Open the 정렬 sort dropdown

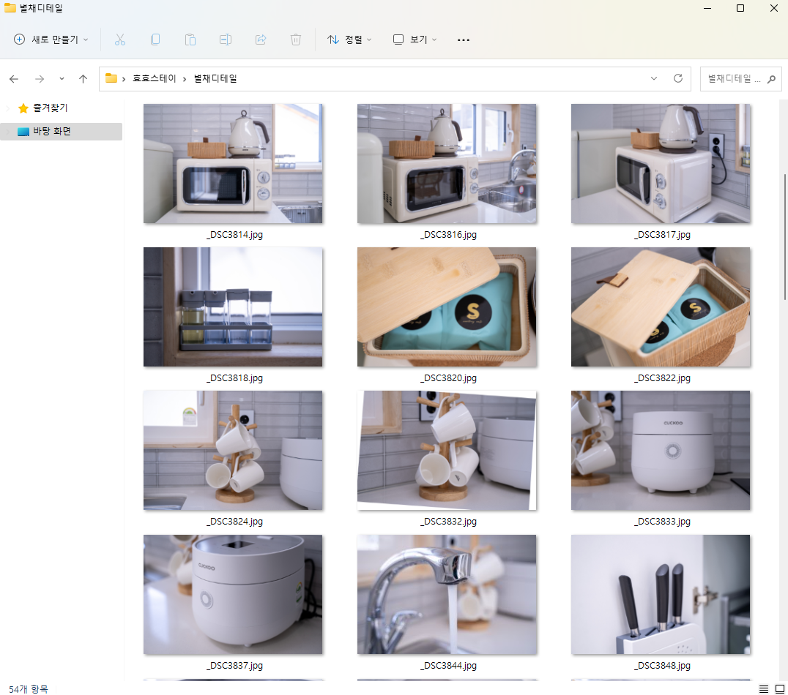pos(349,40)
